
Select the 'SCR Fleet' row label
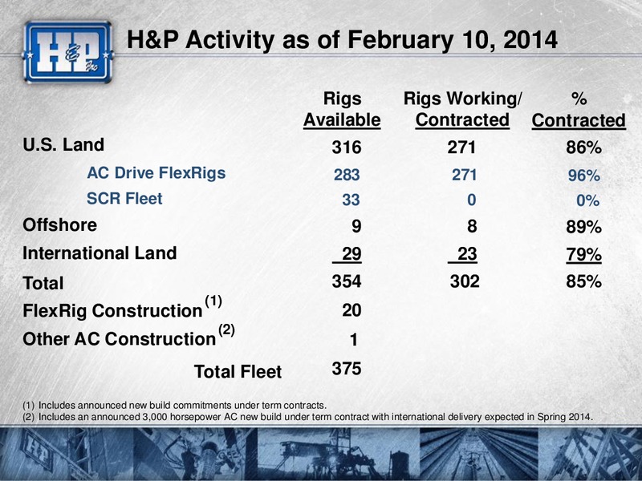click(x=124, y=198)
